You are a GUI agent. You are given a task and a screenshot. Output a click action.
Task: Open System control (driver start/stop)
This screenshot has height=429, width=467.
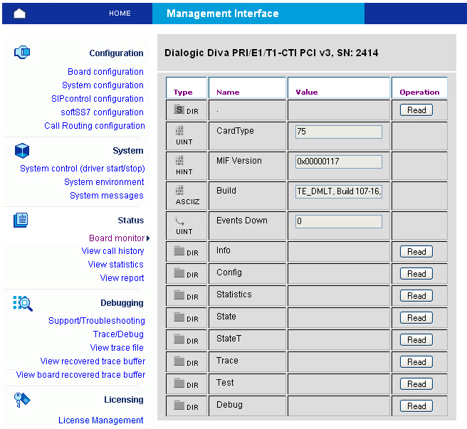[82, 169]
